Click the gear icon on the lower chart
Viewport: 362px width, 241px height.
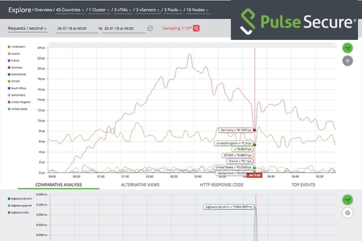(x=347, y=213)
